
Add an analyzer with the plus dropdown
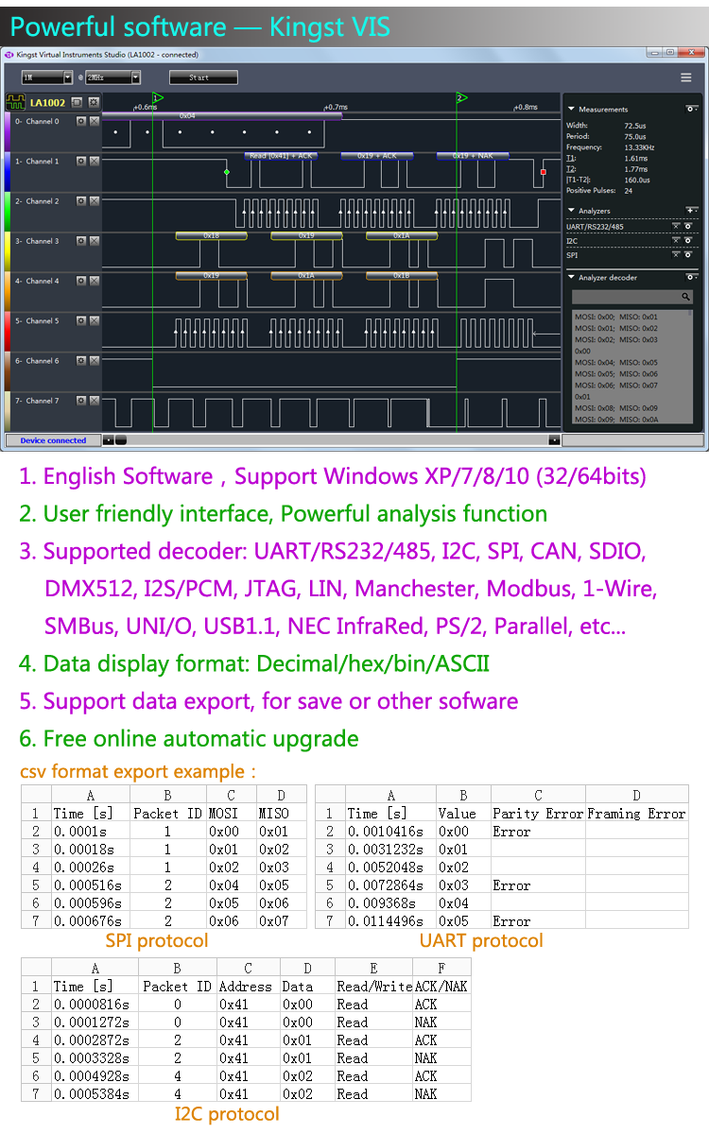[x=692, y=211]
